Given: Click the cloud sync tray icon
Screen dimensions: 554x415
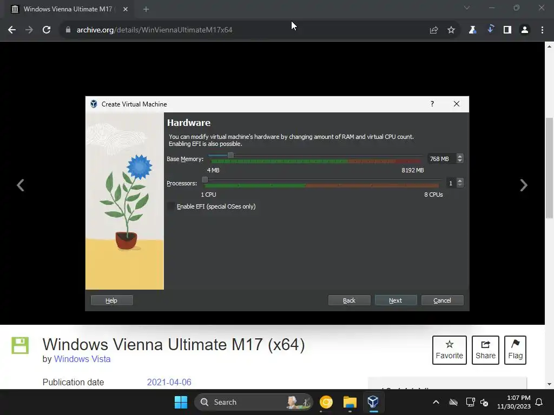Looking at the screenshot, I should pos(453,402).
